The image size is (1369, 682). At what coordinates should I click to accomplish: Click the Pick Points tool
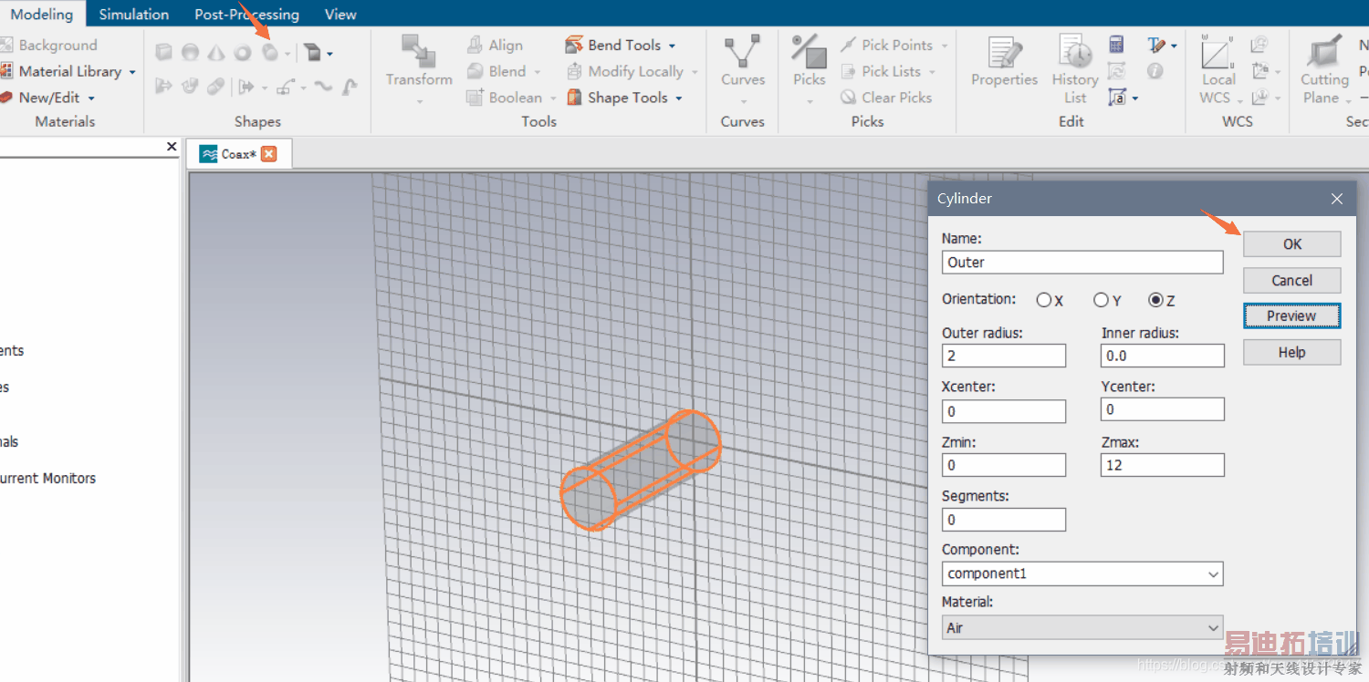pyautogui.click(x=894, y=45)
